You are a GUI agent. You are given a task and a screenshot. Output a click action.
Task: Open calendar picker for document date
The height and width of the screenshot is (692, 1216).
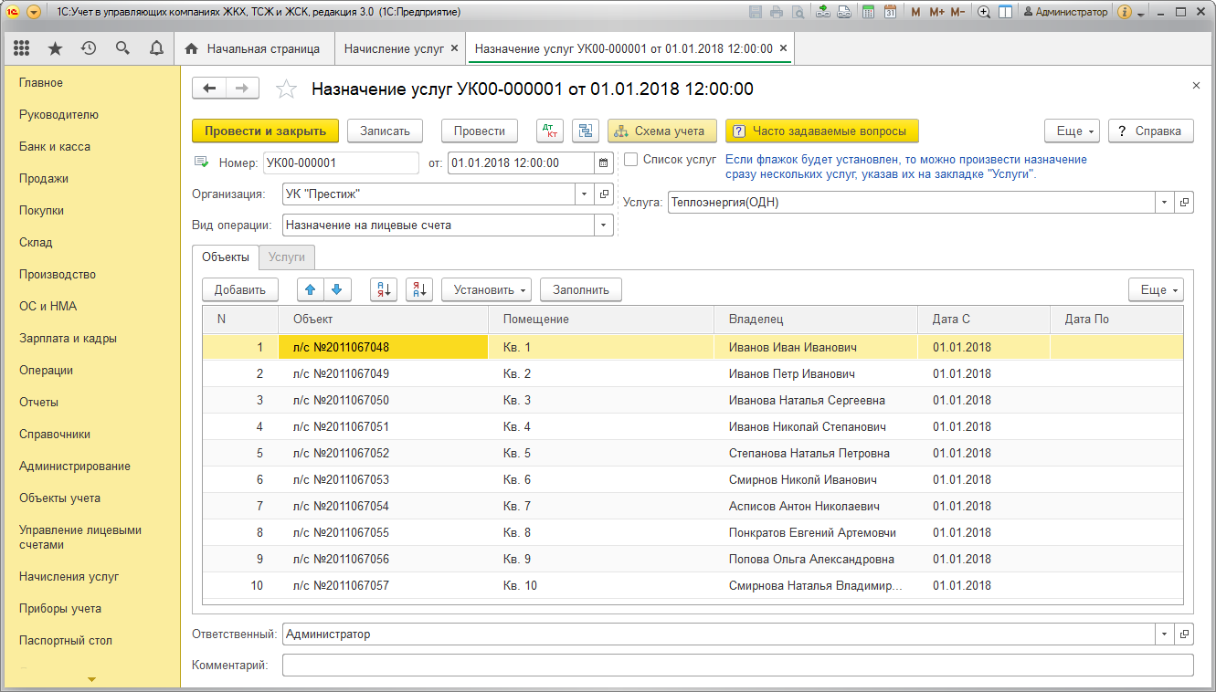pos(603,163)
